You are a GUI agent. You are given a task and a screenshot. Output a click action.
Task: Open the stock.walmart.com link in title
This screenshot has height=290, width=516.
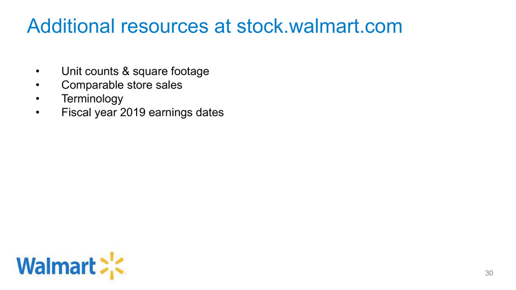[319, 26]
